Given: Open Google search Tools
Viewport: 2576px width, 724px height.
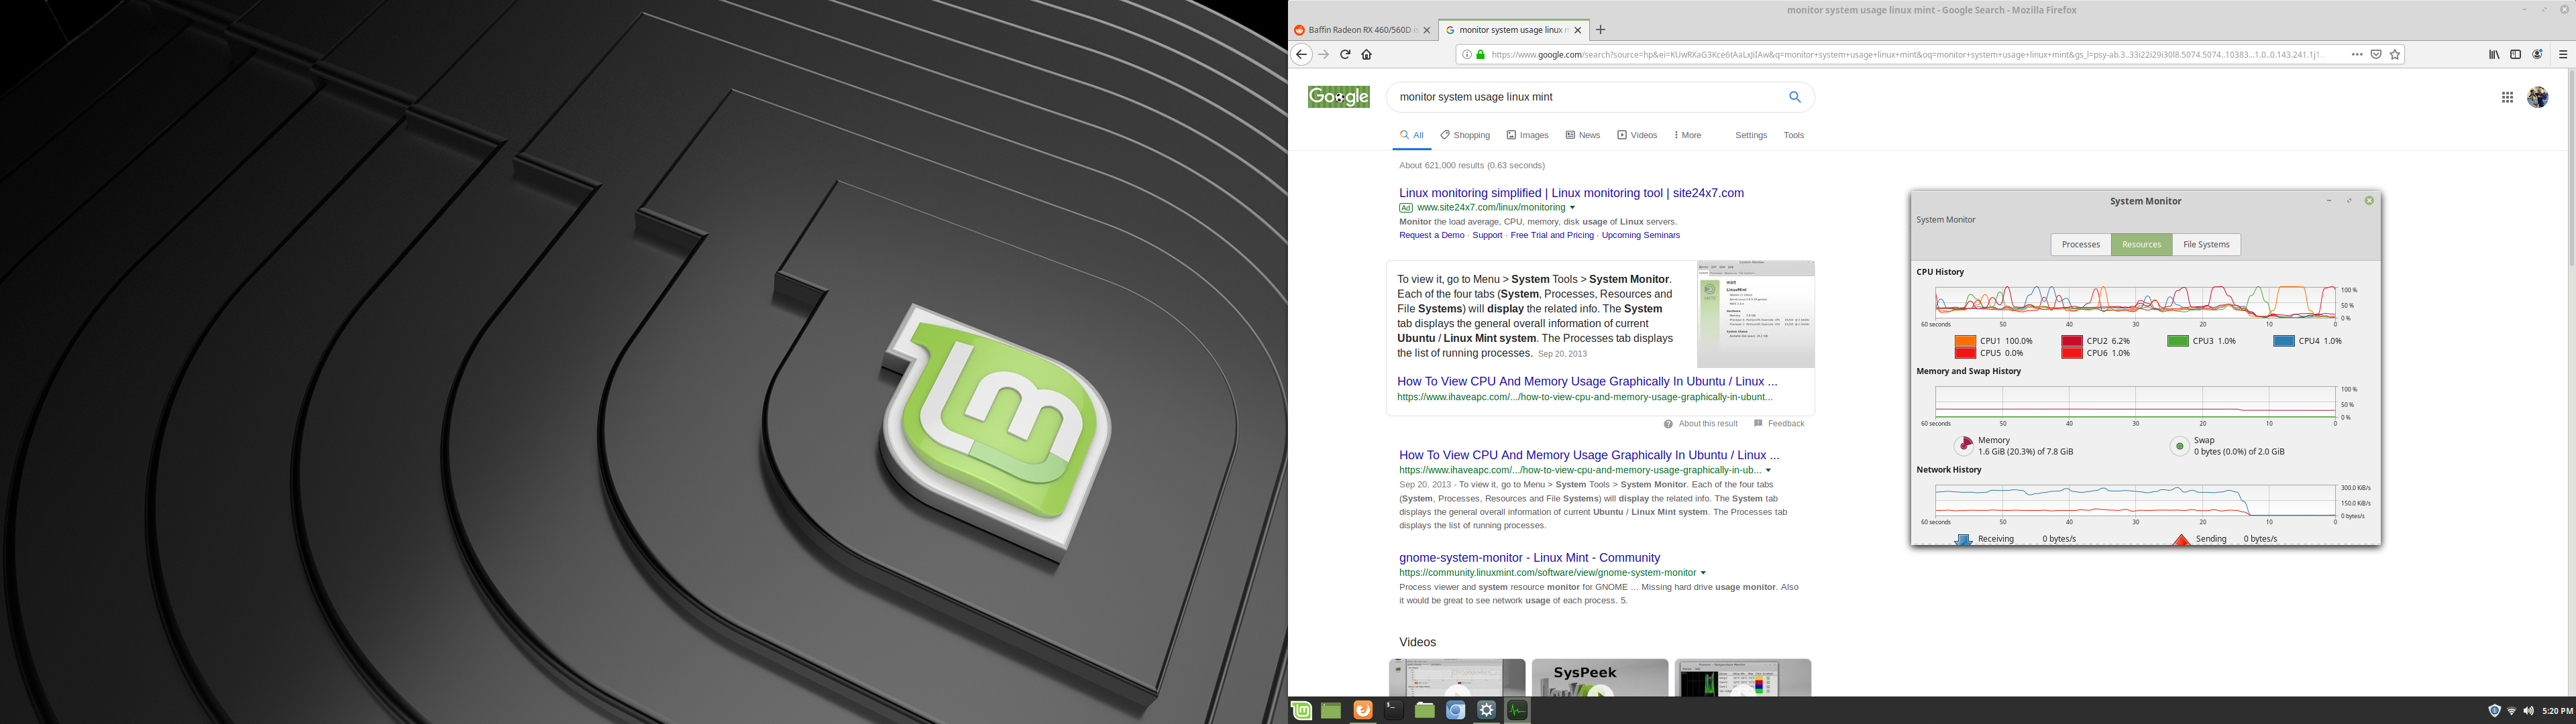Looking at the screenshot, I should [1794, 135].
